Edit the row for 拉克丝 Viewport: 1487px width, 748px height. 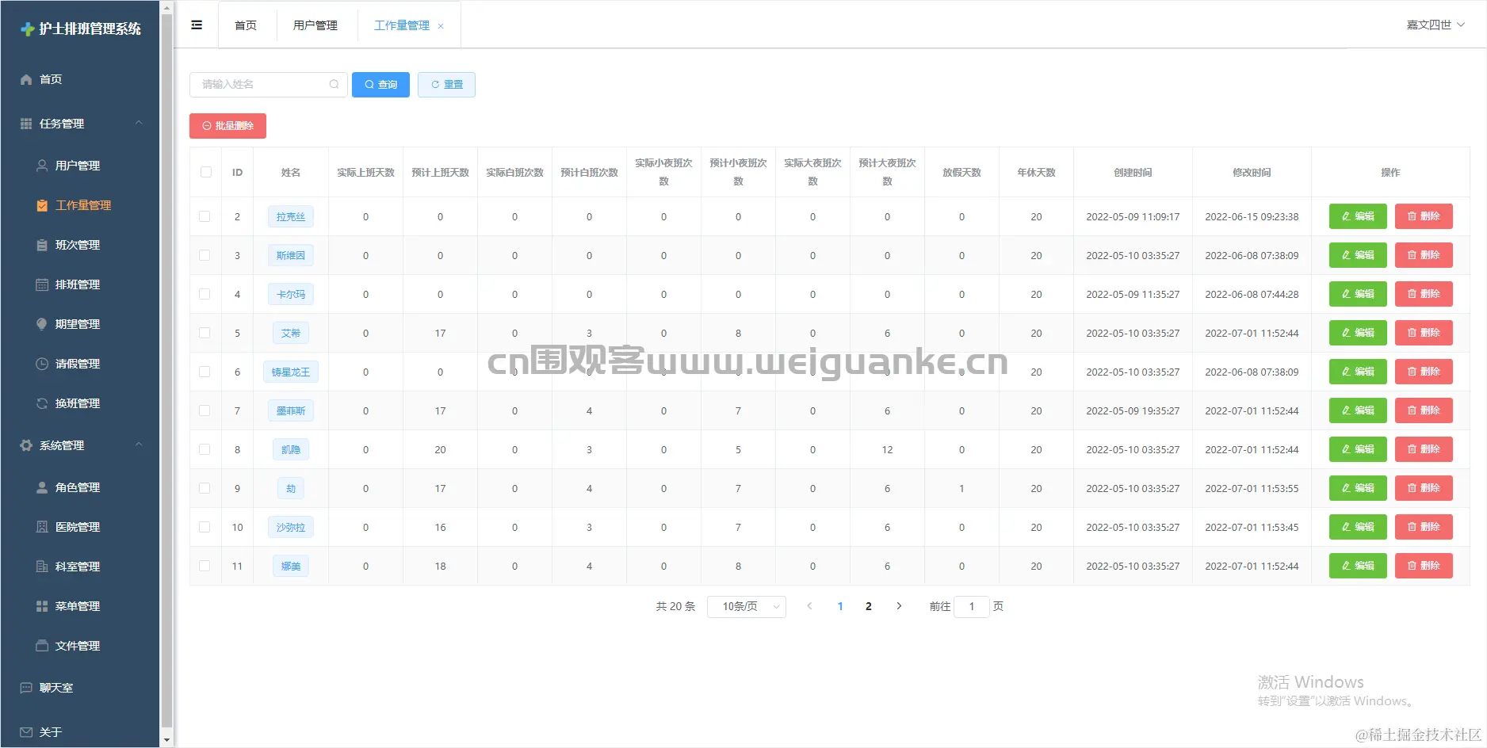tap(1358, 216)
